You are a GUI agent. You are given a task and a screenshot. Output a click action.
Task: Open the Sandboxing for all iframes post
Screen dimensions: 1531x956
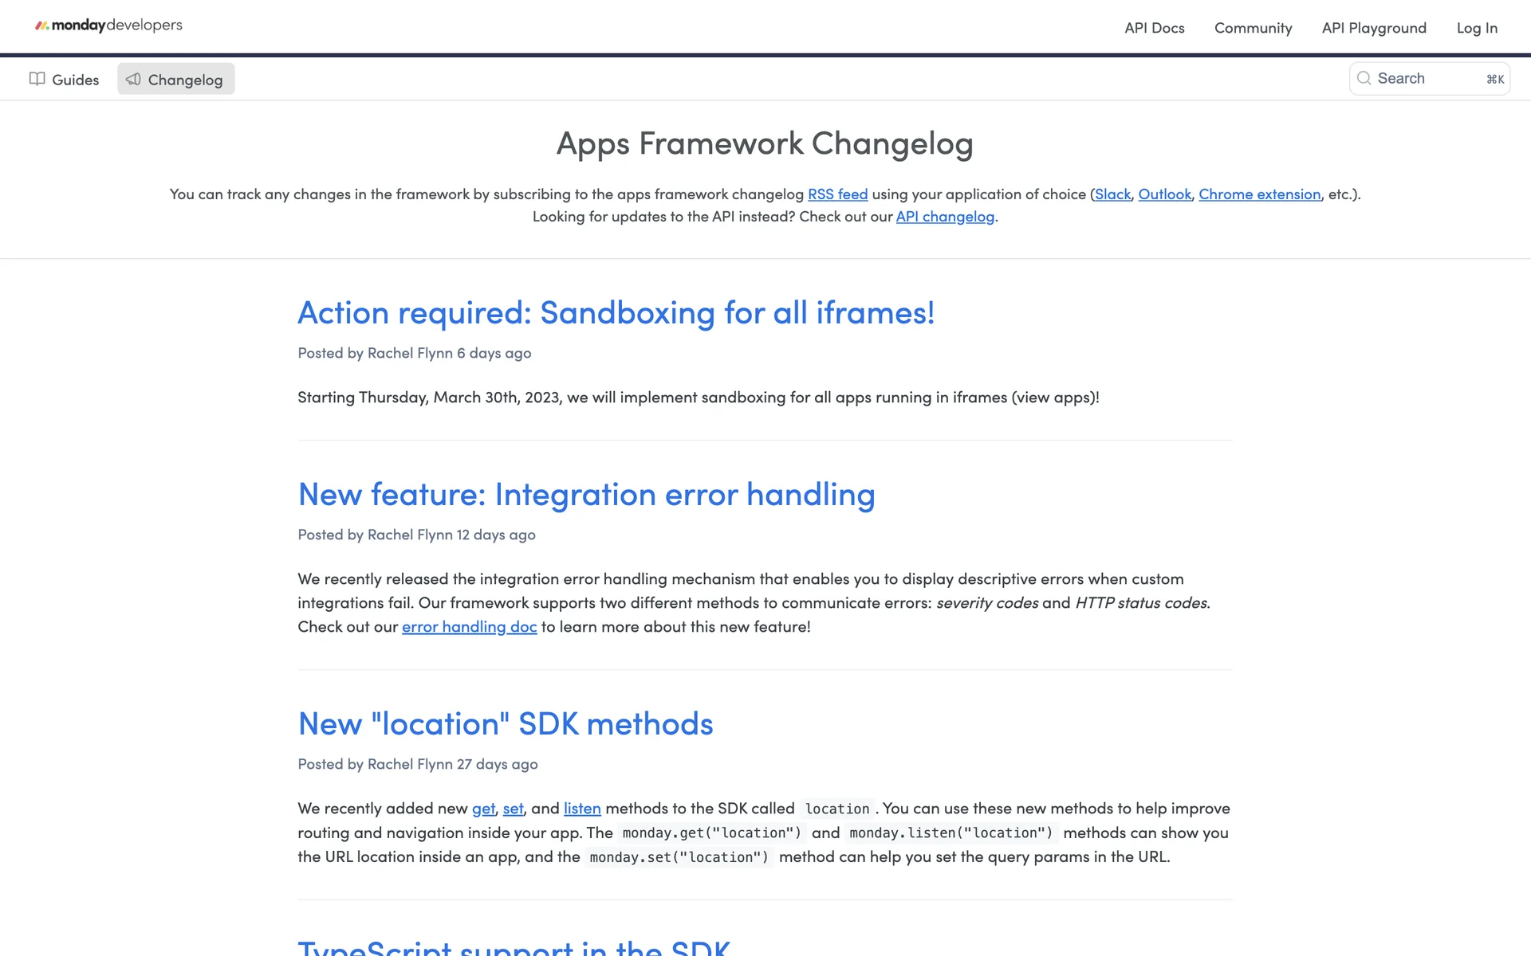616,313
